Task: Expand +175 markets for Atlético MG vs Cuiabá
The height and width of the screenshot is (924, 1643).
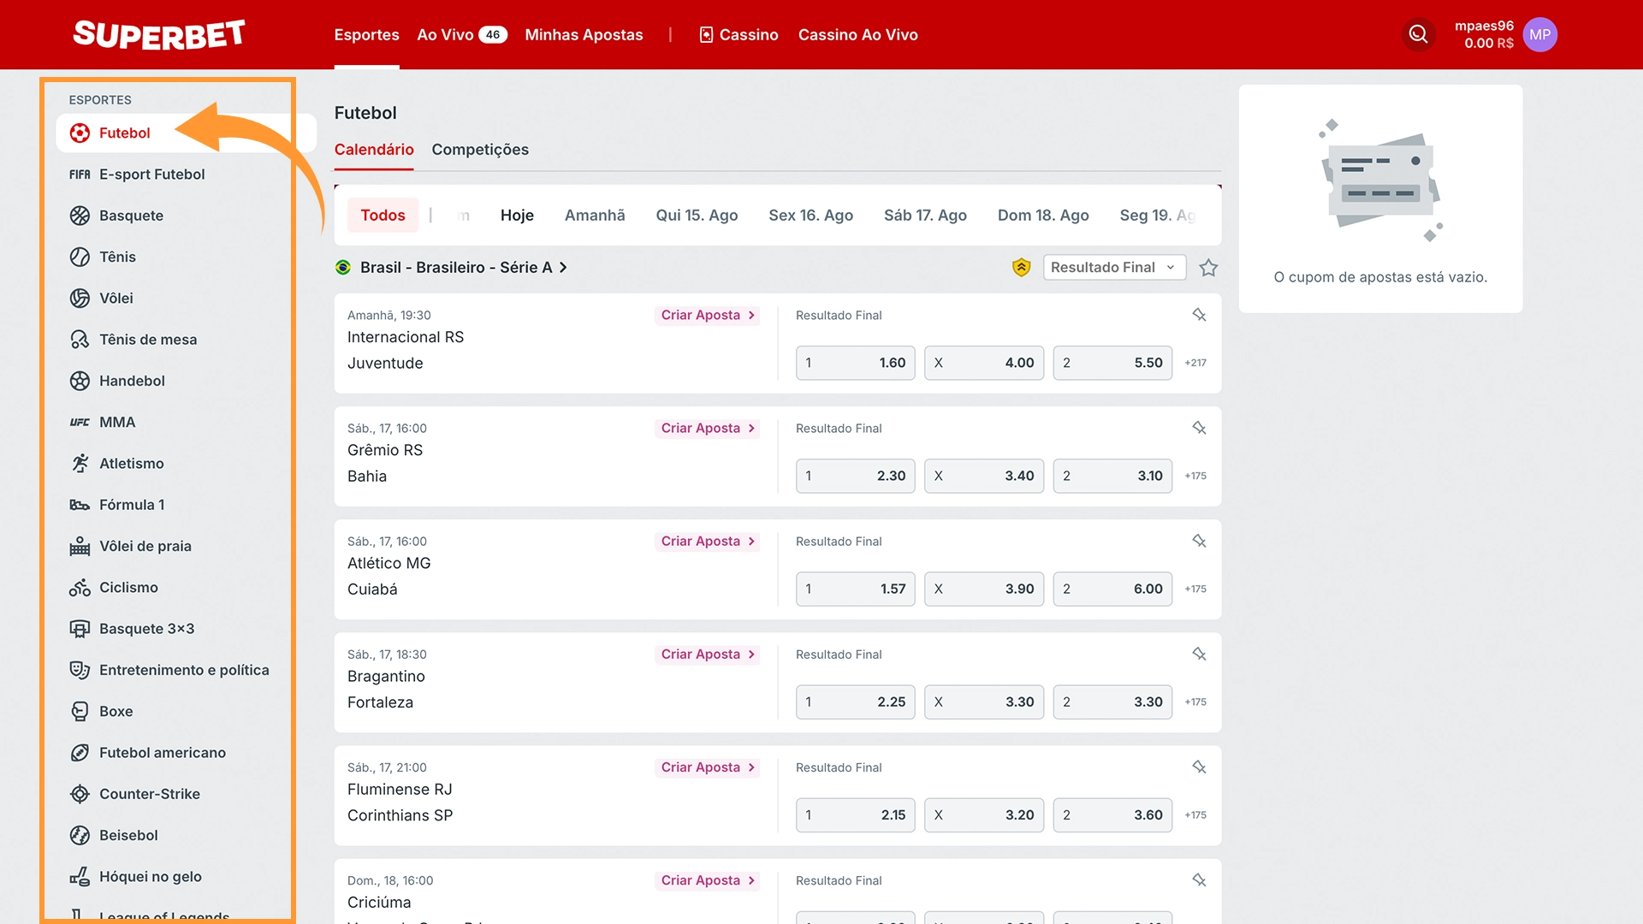Action: [x=1195, y=589]
